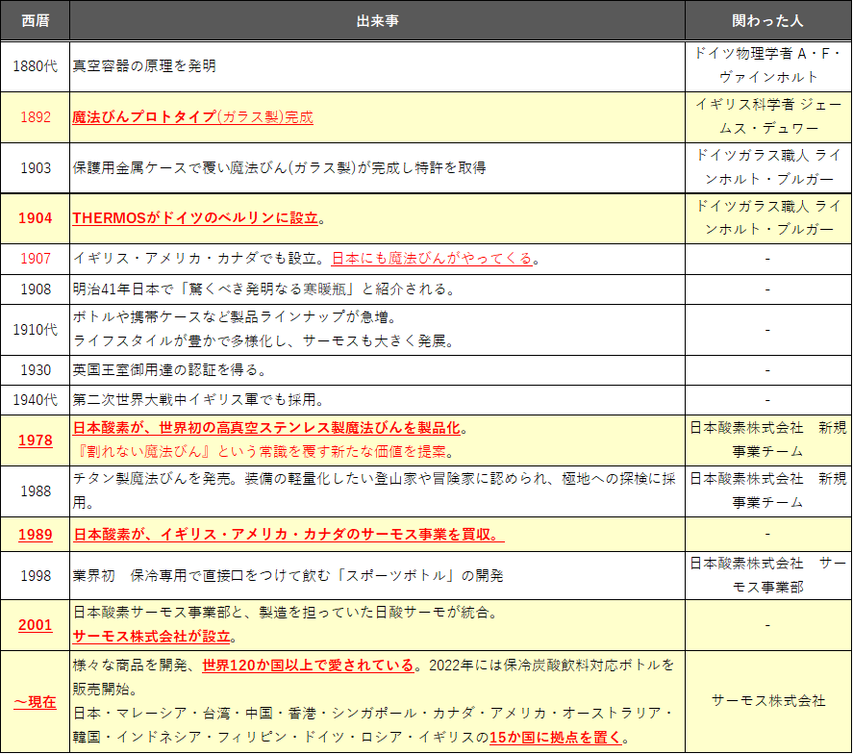
Task: Click the 関わった人 column header
Action: coord(766,20)
